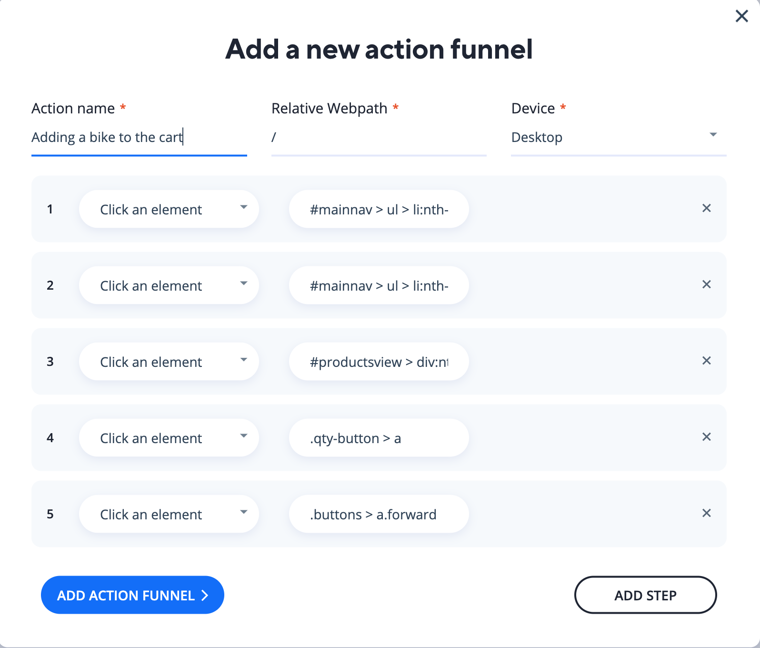Focus the Action name input field
760x648 pixels.
139,137
